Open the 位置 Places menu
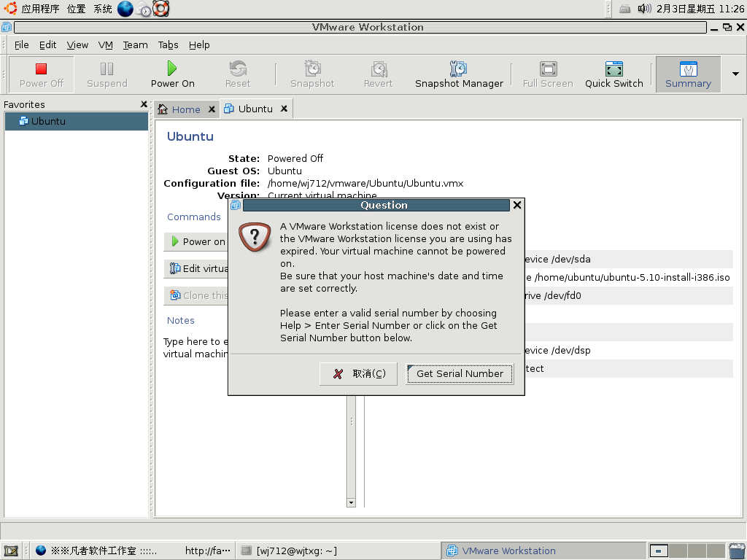The image size is (747, 560). coord(76,9)
